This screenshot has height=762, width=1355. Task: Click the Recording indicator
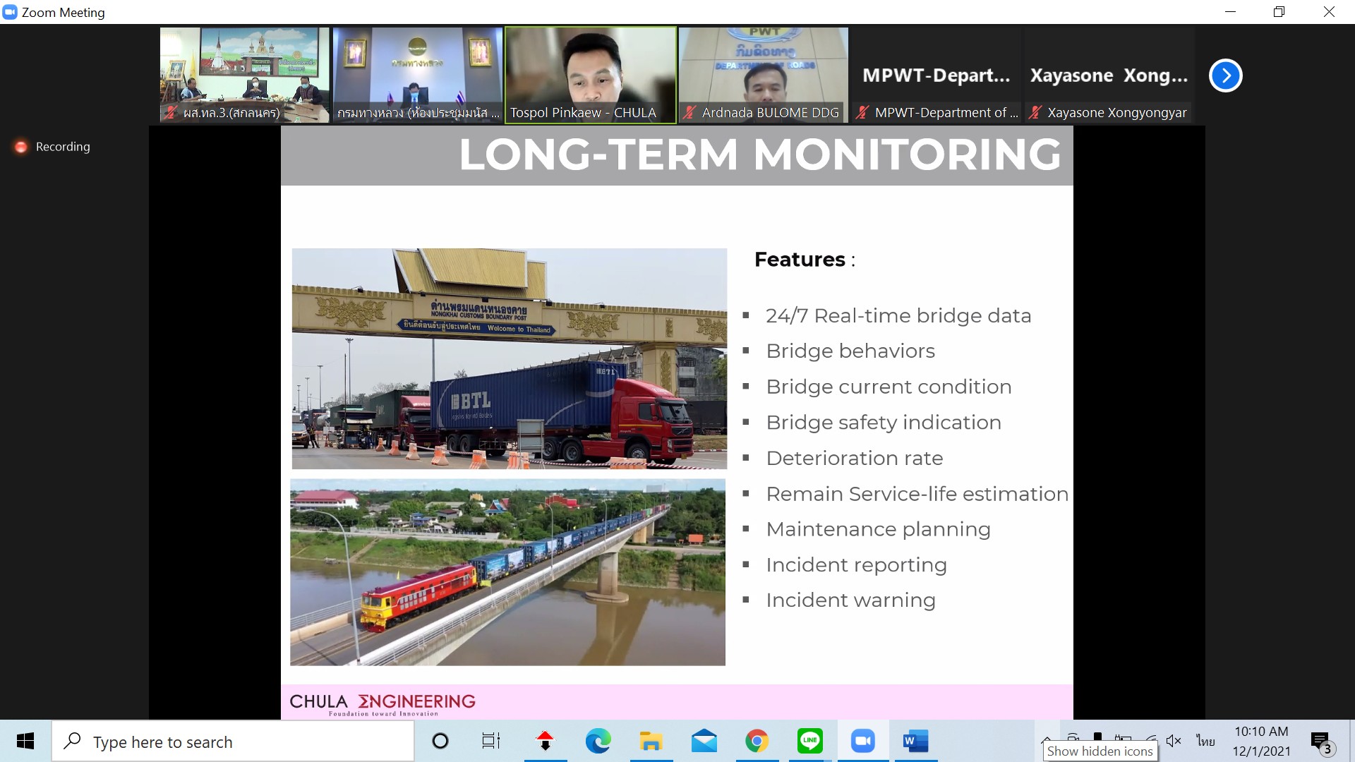coord(53,147)
